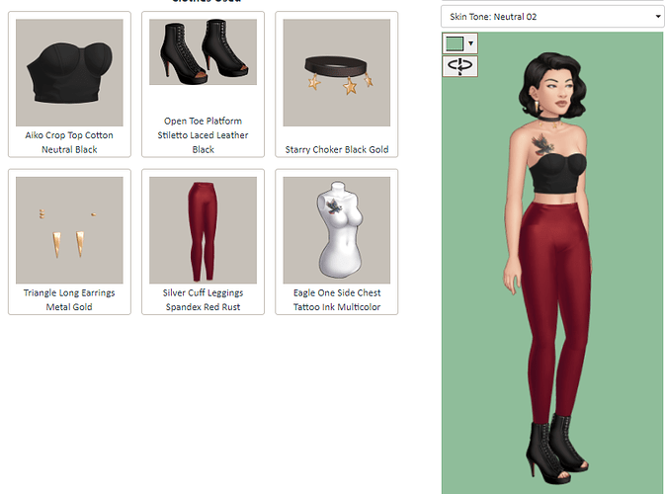This screenshot has height=494, width=665.
Task: Select the Triangle Long Earrings image
Action: (69, 230)
